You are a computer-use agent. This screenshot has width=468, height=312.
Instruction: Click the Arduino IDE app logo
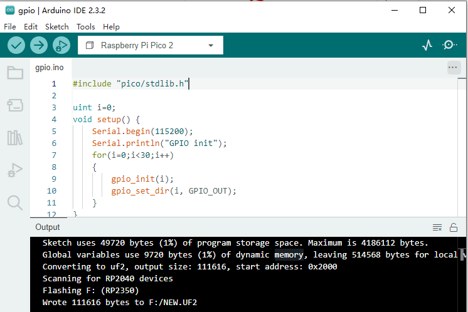click(10, 10)
